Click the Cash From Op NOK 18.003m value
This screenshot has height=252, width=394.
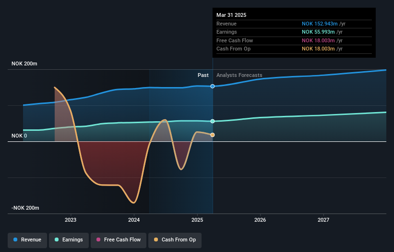coord(318,49)
